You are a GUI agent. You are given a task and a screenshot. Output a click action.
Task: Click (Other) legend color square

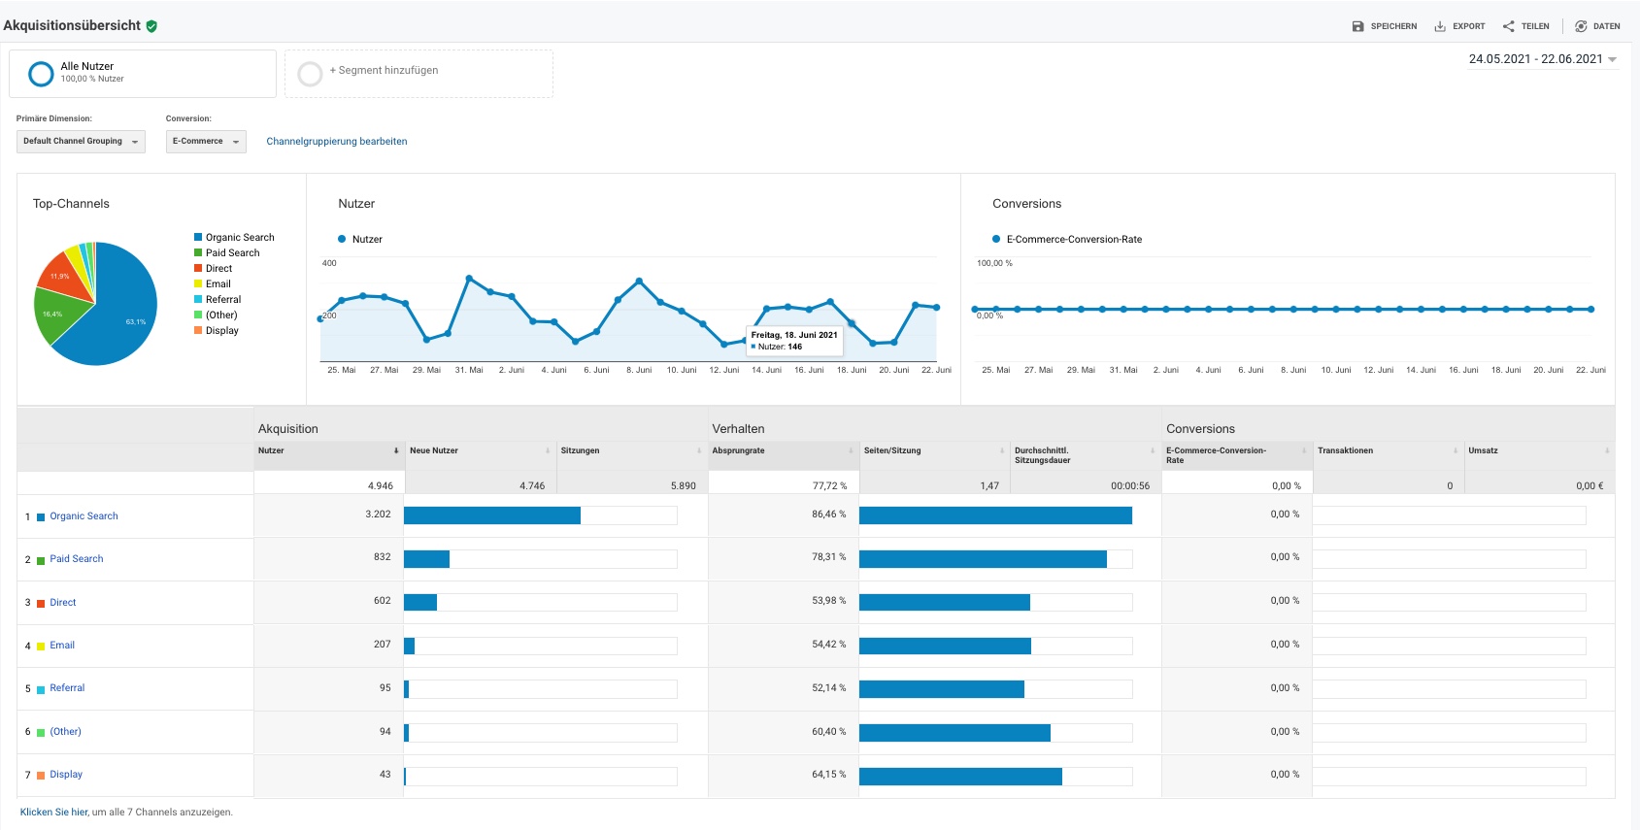tap(198, 315)
